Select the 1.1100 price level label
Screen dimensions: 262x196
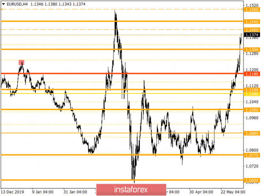point(252,90)
